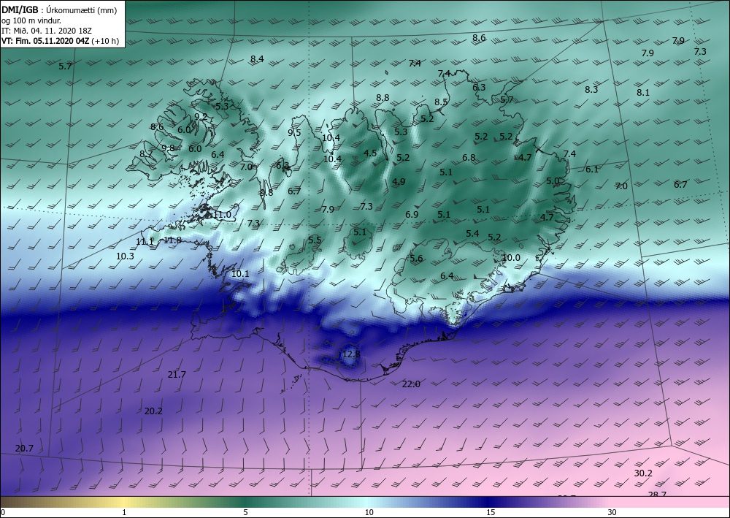This screenshot has width=730, height=518.
Task: Click the 4.9 value on the map
Action: point(399,182)
